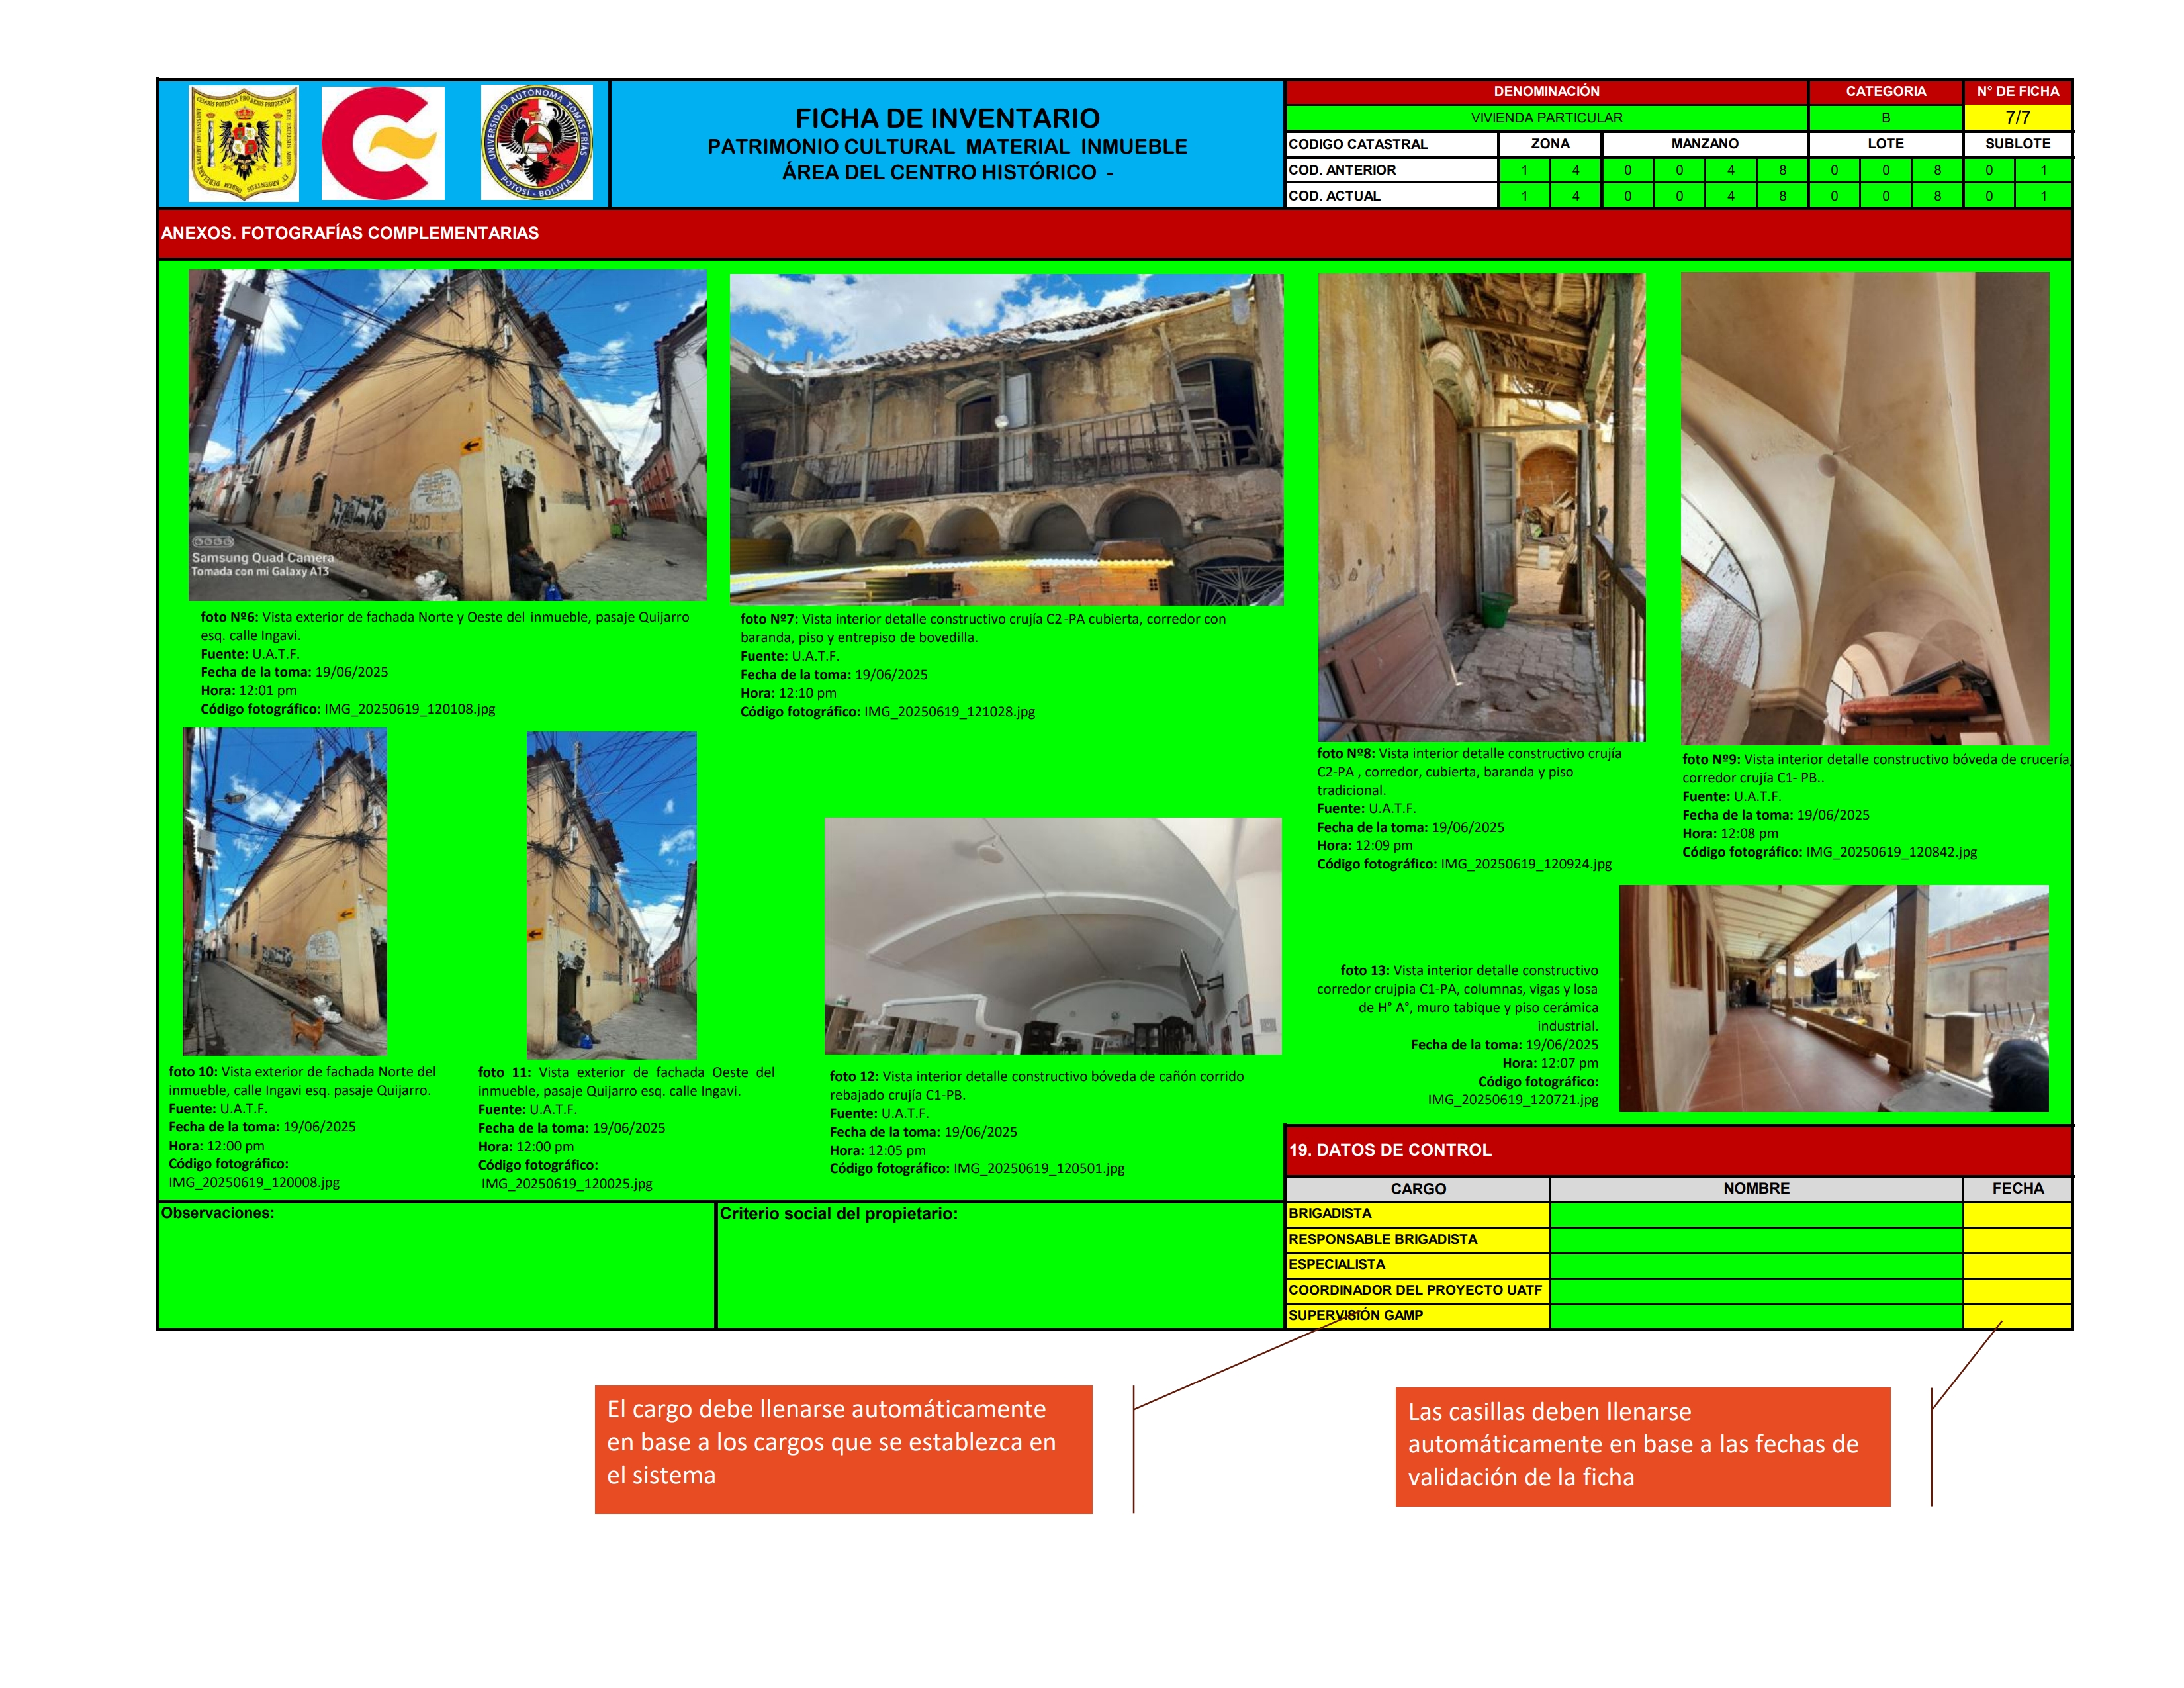This screenshot has height=1688, width=2184.
Task: Open foto Nº6 exterior facade thumbnail
Action: 447,435
